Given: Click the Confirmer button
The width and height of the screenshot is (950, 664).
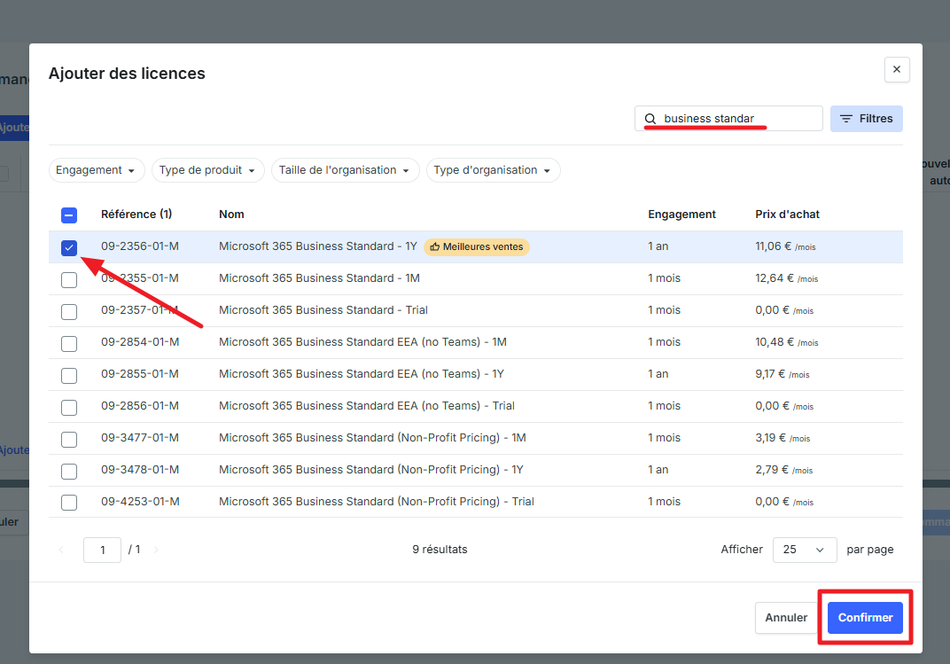Looking at the screenshot, I should click(865, 618).
